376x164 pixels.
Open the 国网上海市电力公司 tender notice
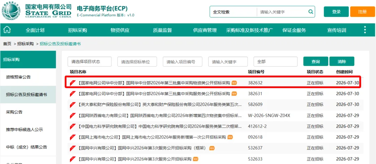[x=152, y=137]
